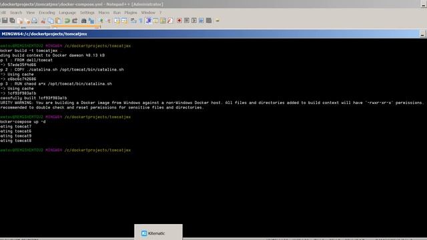Click the Save icon in Notepad++ toolbar

click(5, 21)
